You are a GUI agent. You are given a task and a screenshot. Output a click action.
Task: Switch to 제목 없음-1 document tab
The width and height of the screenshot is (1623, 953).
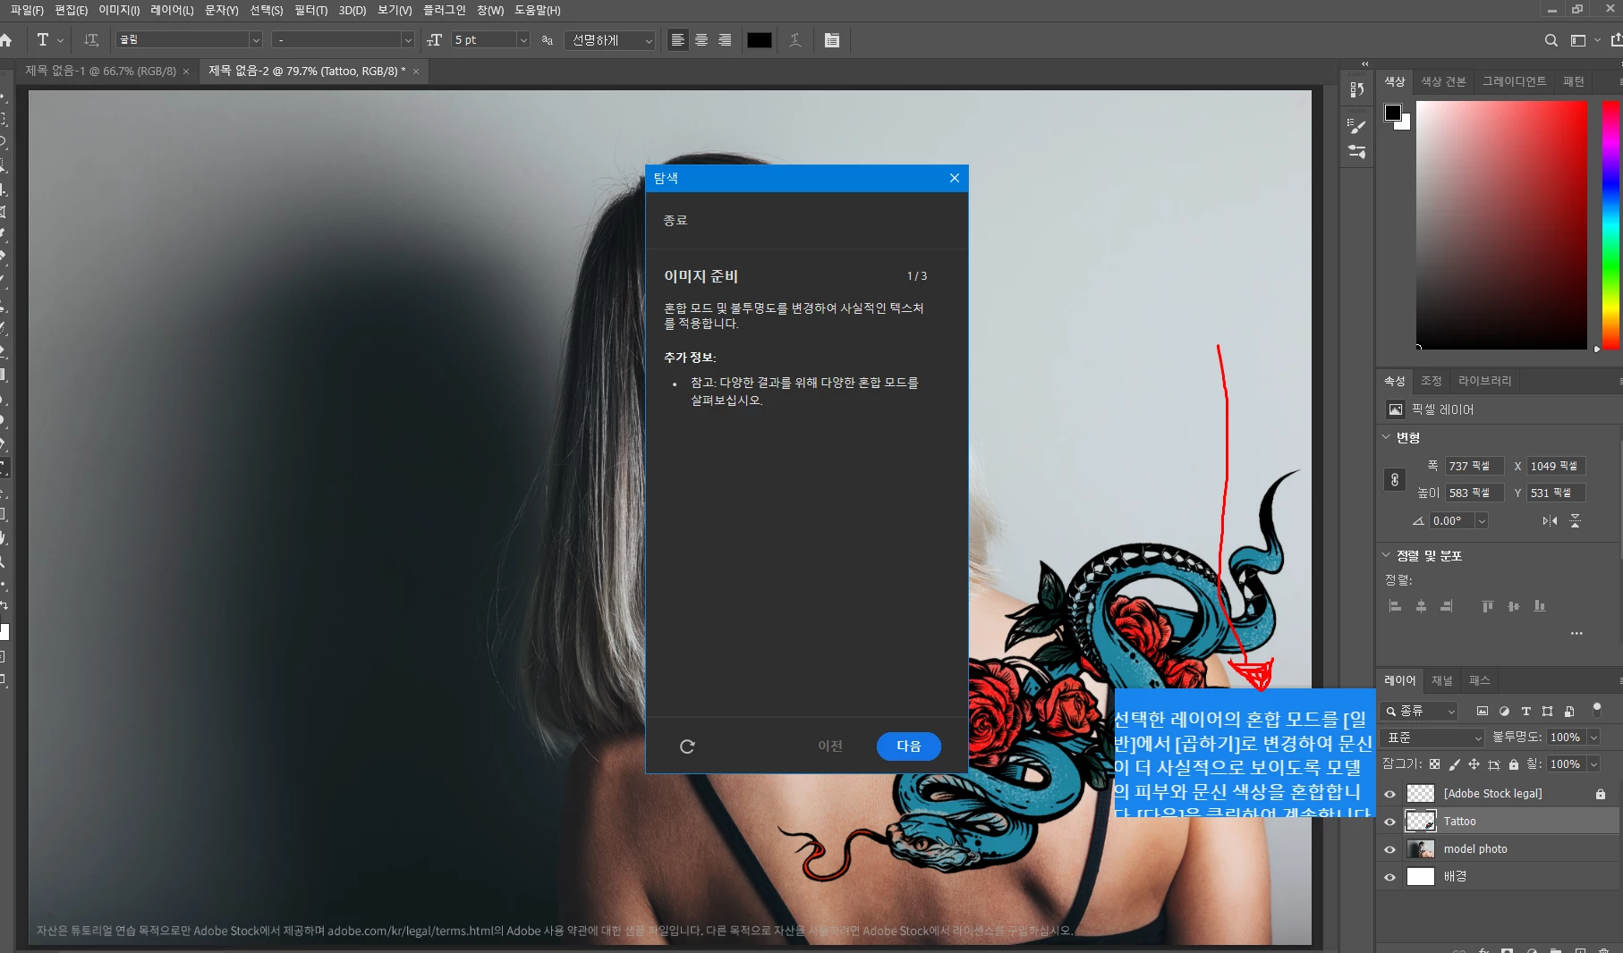[100, 71]
